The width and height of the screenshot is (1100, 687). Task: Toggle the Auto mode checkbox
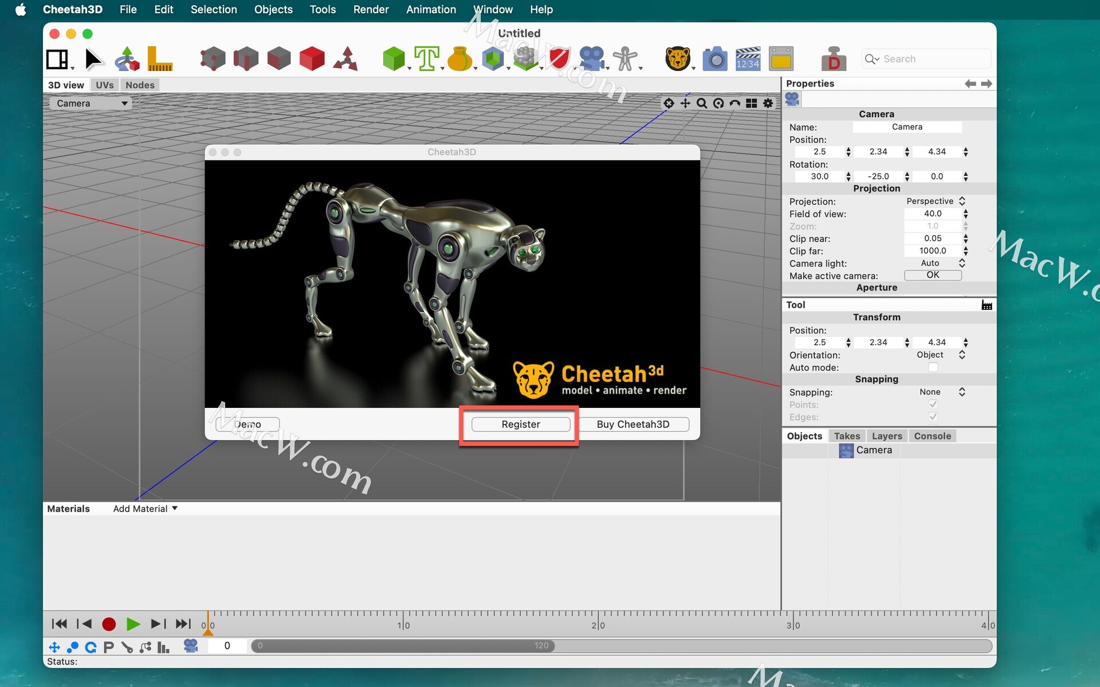pos(933,367)
